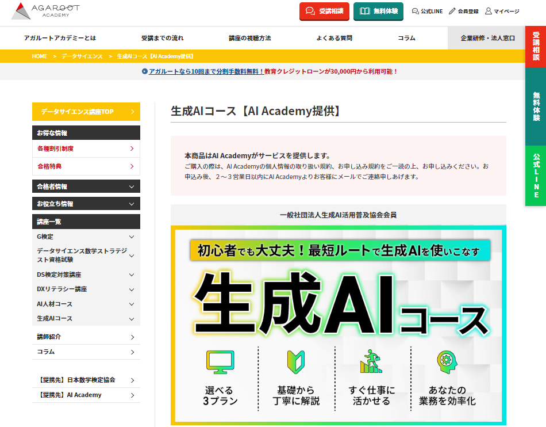The height and width of the screenshot is (427, 546).
Task: Click the teal vertical 無料体験 side tab
Action: click(536, 106)
